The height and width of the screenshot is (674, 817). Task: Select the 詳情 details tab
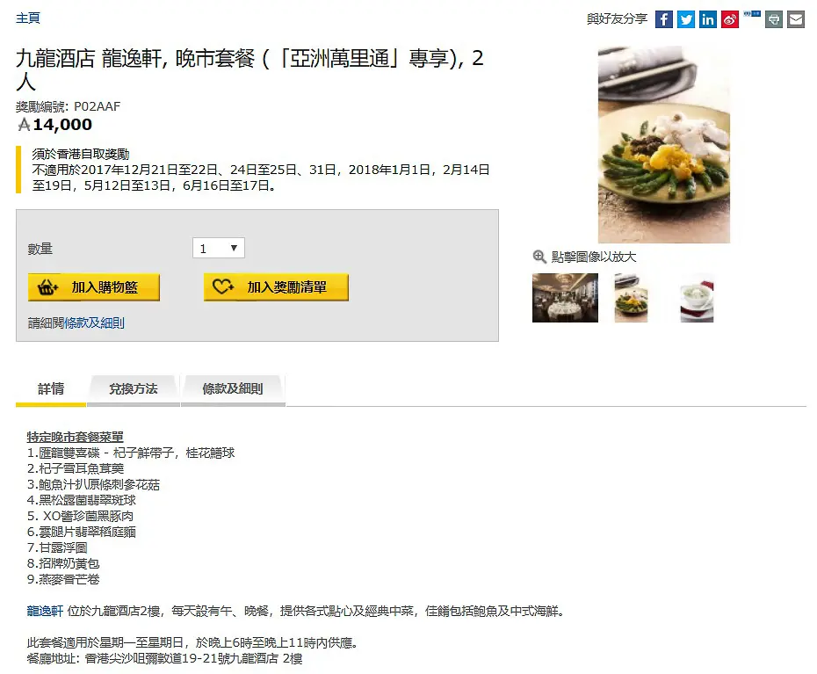[x=51, y=389]
